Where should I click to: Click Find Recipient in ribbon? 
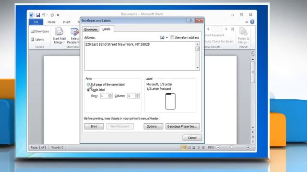[x=214, y=35]
